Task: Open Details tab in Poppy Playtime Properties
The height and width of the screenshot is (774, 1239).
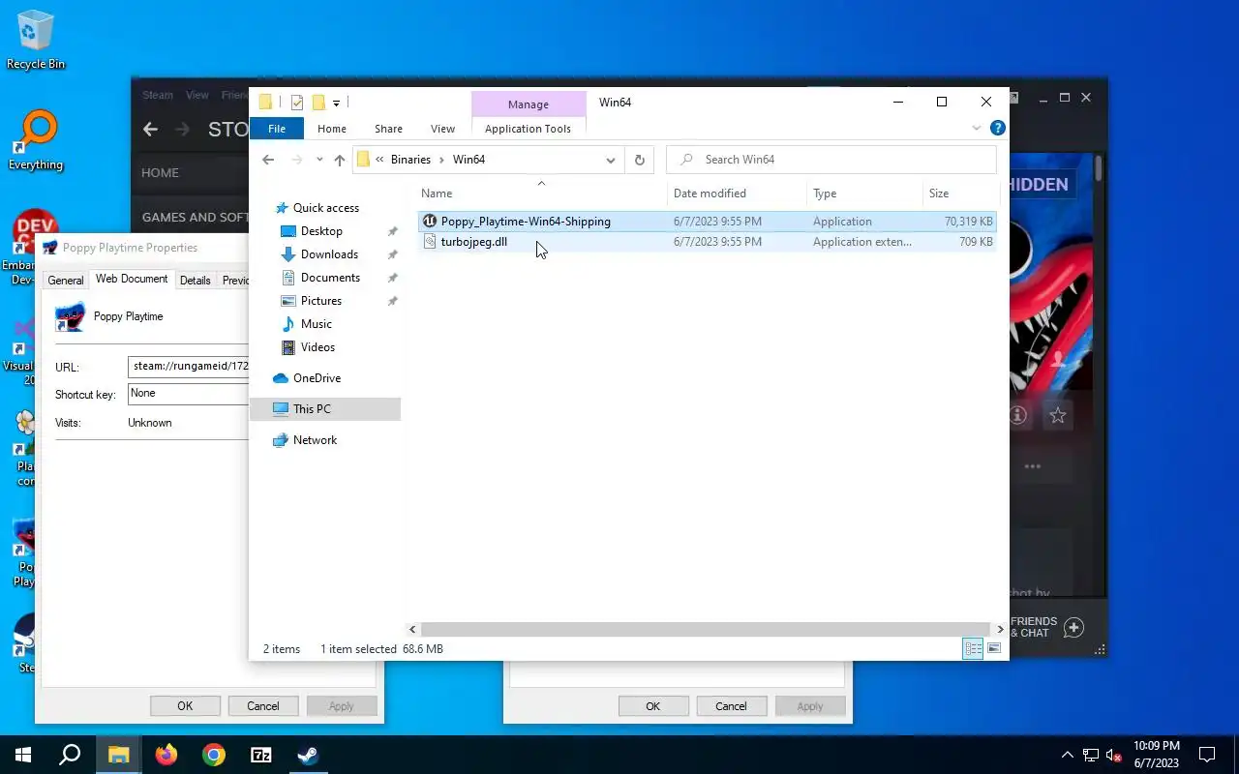Action: pyautogui.click(x=195, y=281)
